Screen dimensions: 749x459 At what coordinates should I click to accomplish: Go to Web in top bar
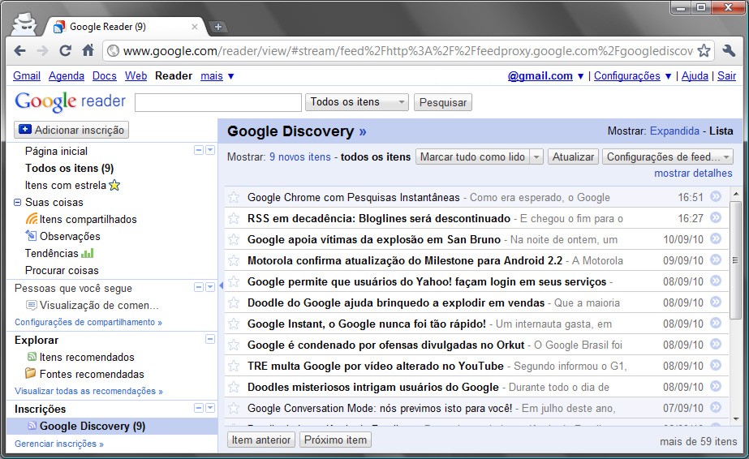click(x=136, y=76)
